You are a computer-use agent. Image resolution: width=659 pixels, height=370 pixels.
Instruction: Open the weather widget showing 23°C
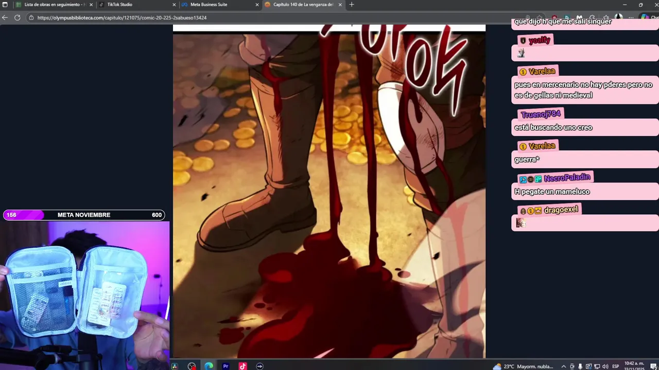pos(524,366)
